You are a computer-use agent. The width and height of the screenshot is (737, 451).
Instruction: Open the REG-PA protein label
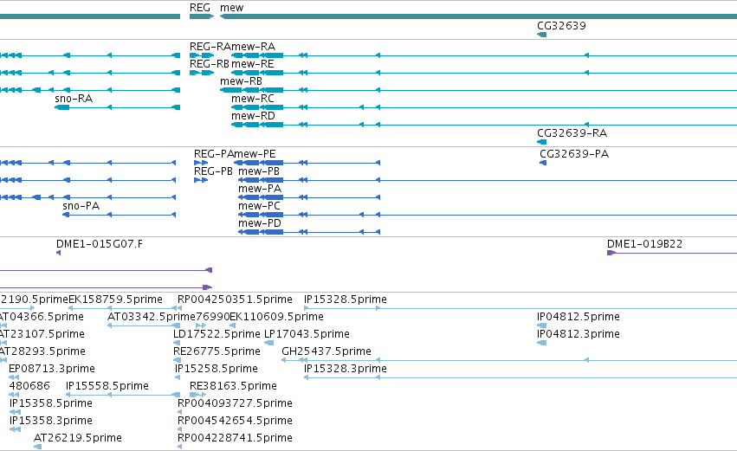pyautogui.click(x=214, y=153)
